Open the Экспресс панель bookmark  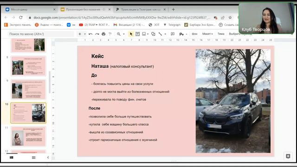[18, 25]
